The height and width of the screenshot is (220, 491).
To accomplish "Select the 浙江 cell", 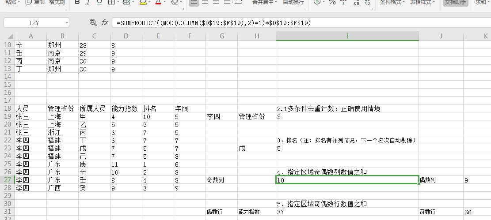I will pos(62,133).
